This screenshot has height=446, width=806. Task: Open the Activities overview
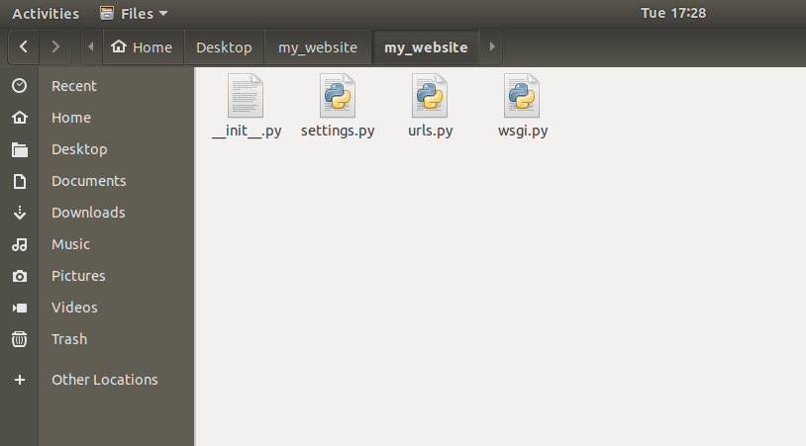[46, 13]
